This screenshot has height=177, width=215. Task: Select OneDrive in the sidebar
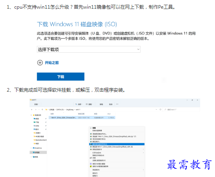coord(37,148)
